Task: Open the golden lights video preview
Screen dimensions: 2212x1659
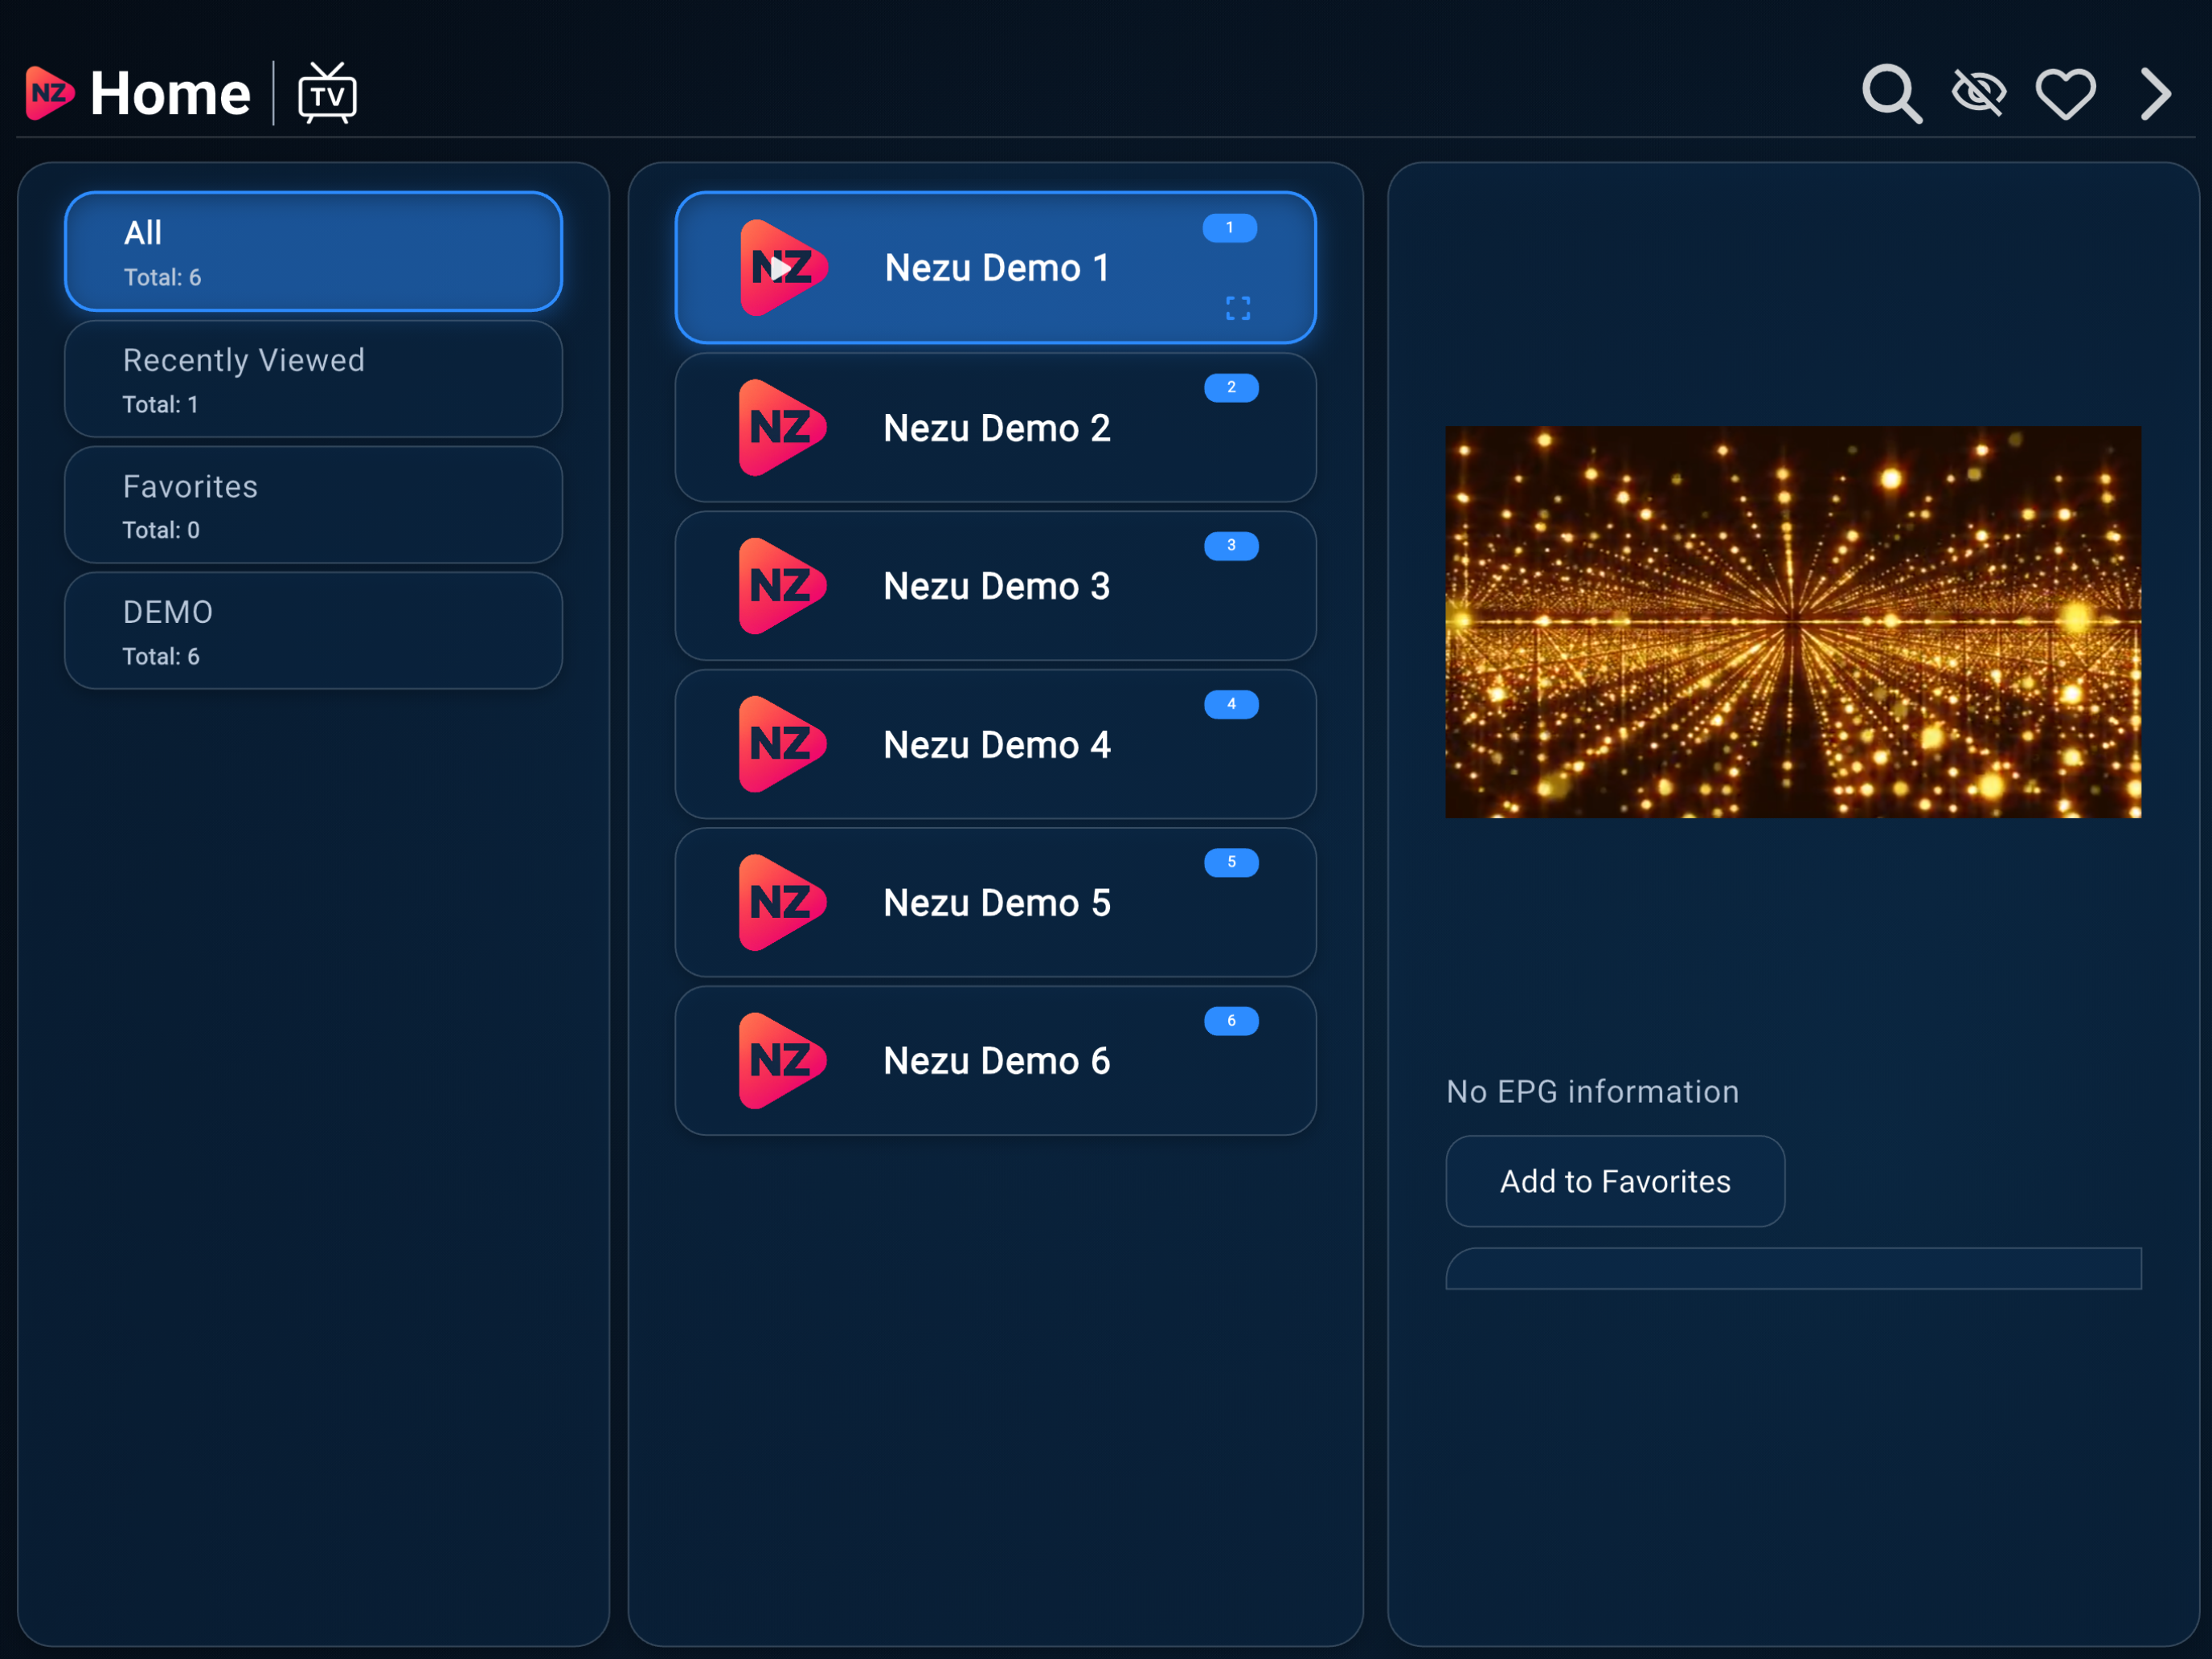Action: coord(1793,622)
